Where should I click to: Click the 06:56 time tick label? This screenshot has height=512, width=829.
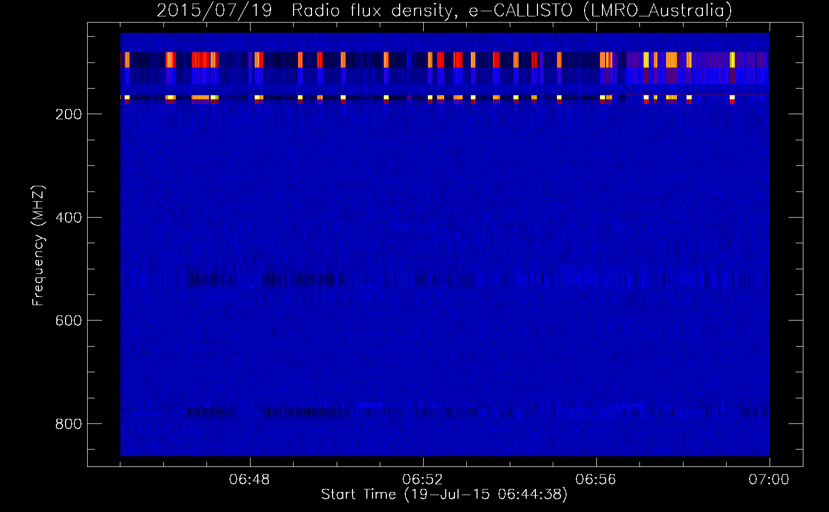[596, 480]
